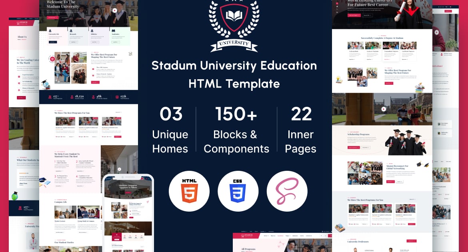Open the Undergraduate program thumbnail
The height and width of the screenshot is (252, 468).
pyautogui.click(x=356, y=45)
